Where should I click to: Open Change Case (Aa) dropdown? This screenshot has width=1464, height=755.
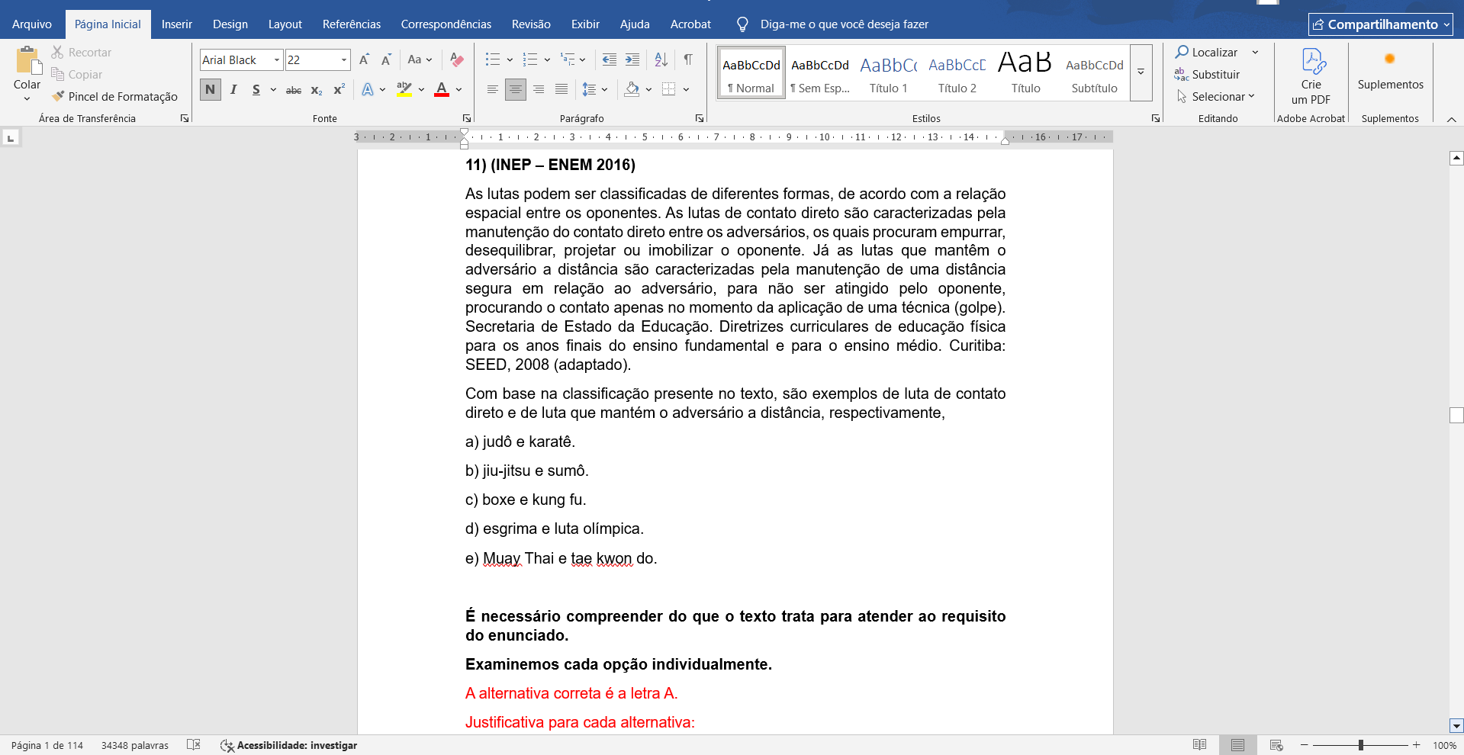click(420, 59)
